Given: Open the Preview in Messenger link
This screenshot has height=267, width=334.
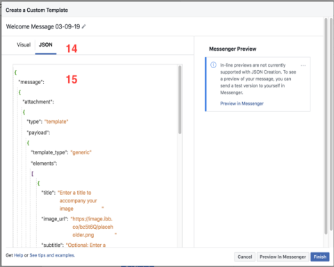Looking at the screenshot, I should [242, 104].
